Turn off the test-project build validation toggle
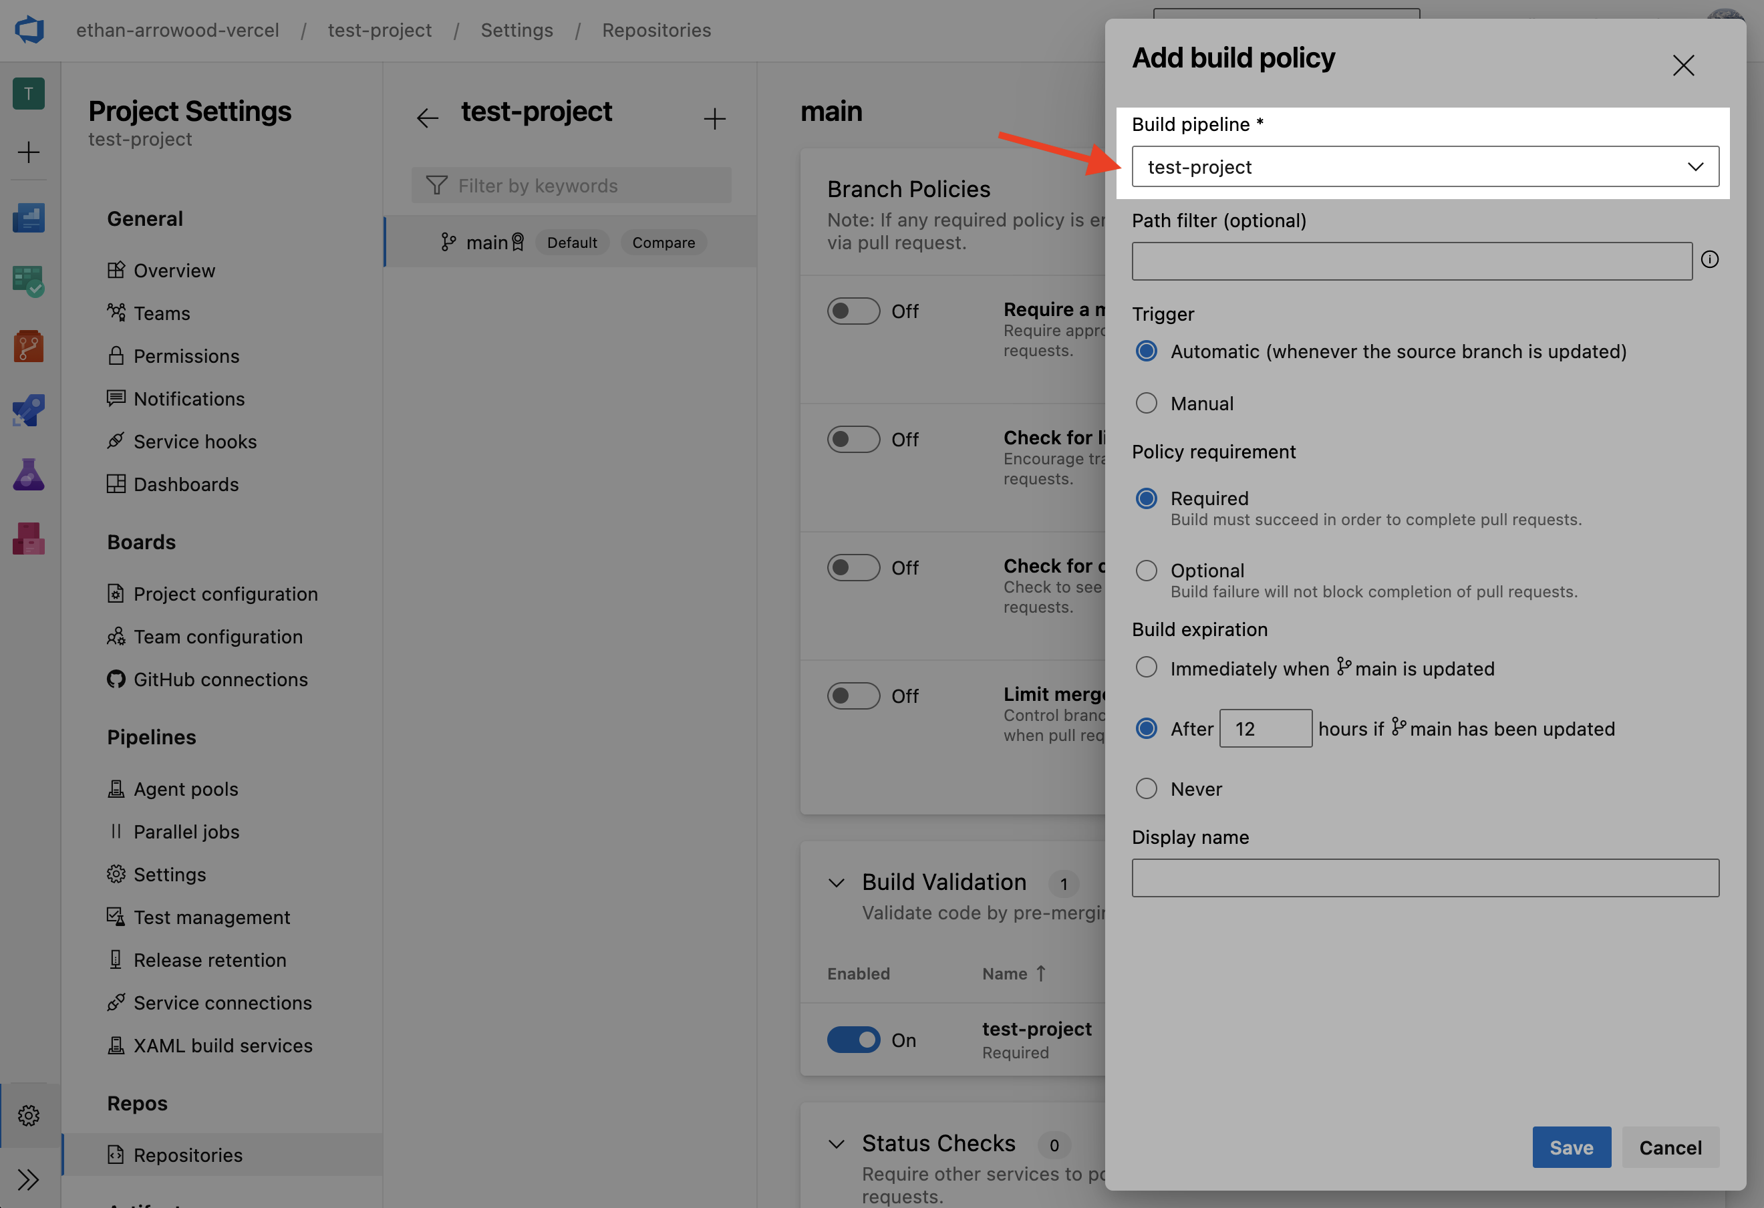This screenshot has width=1764, height=1208. point(854,1040)
